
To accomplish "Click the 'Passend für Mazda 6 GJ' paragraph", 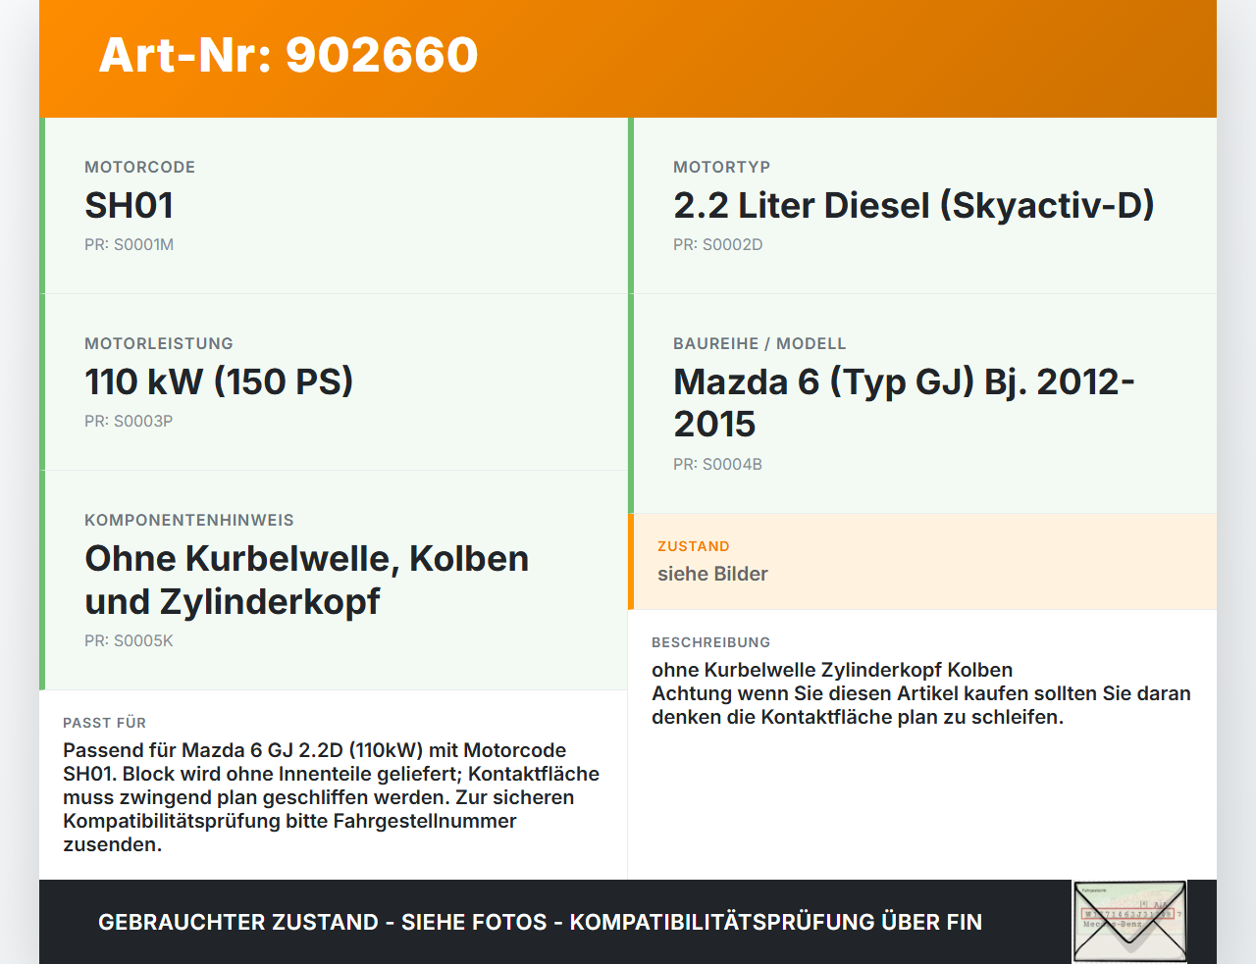I will (332, 797).
